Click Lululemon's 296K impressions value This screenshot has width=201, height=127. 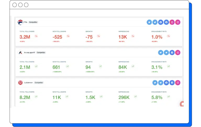tap(124, 97)
